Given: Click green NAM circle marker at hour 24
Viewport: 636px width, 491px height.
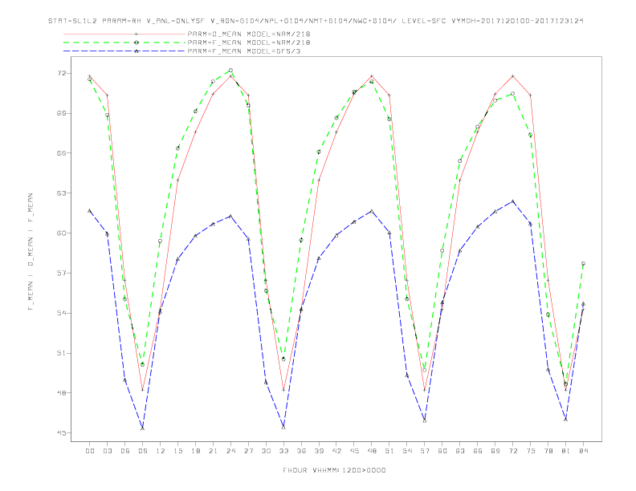Looking at the screenshot, I should pyautogui.click(x=230, y=71).
